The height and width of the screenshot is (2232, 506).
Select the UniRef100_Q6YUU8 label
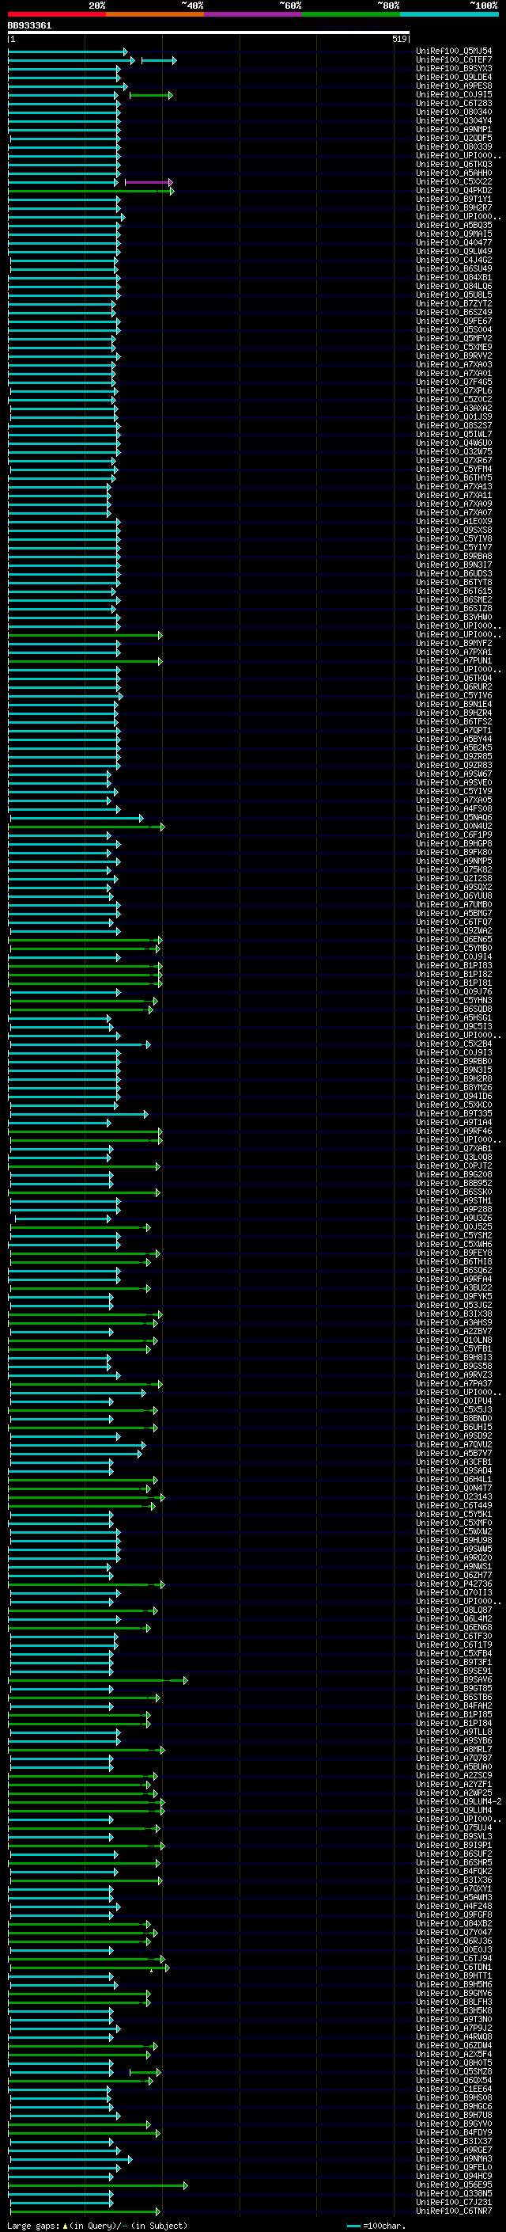(x=454, y=896)
